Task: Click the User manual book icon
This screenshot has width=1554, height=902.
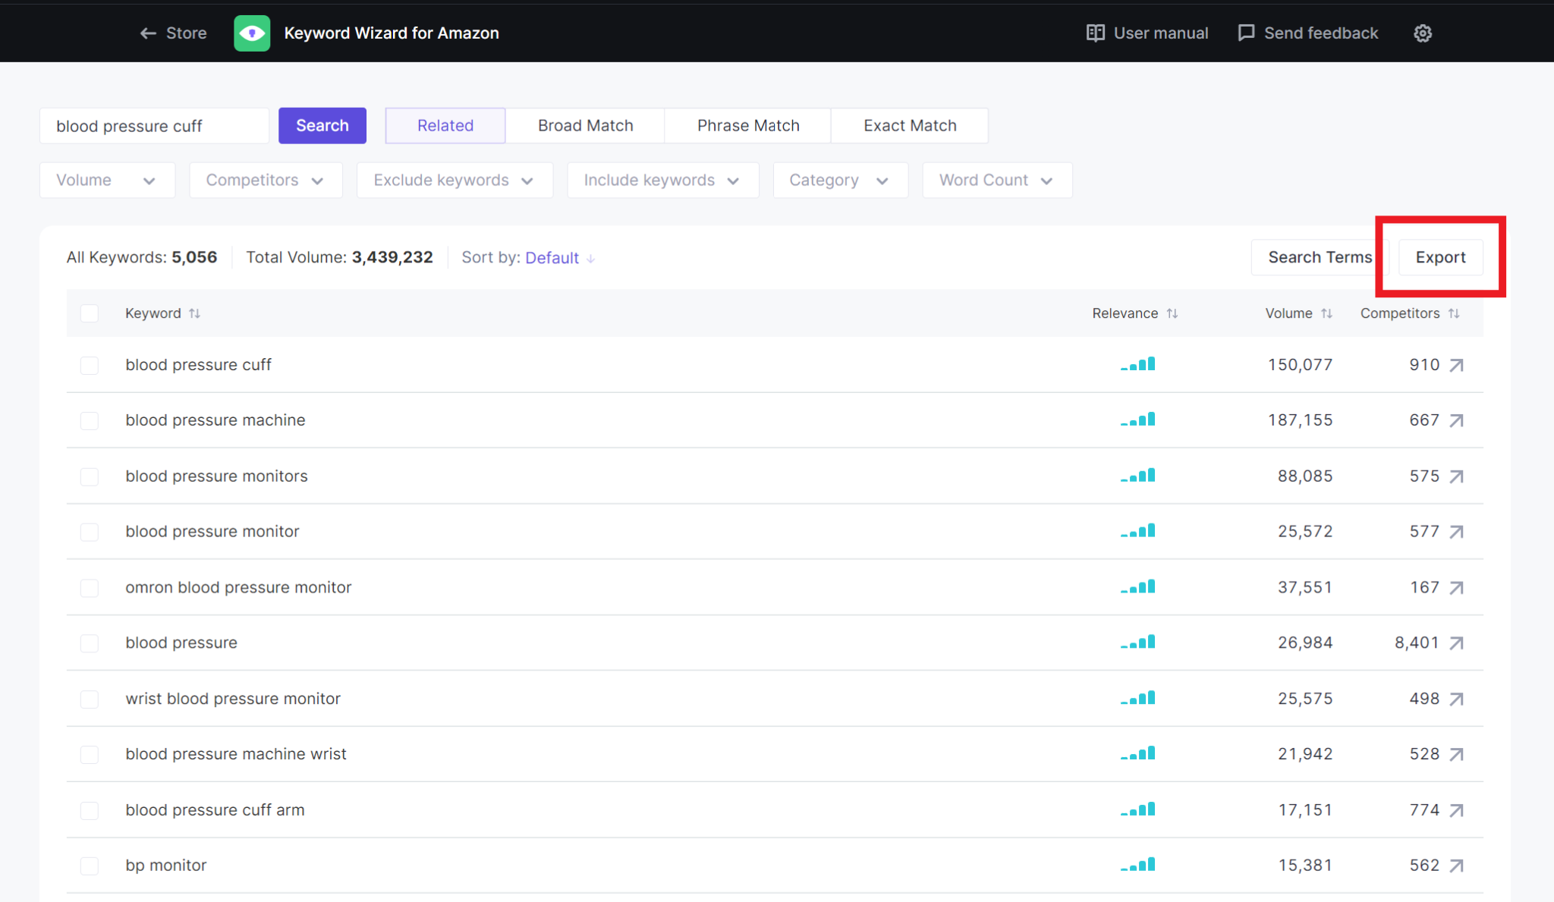Action: [1095, 33]
